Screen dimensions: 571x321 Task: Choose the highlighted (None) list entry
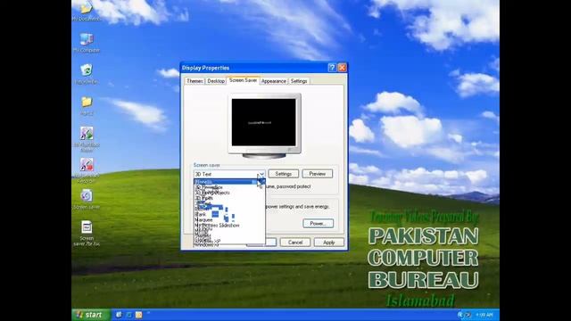229,182
